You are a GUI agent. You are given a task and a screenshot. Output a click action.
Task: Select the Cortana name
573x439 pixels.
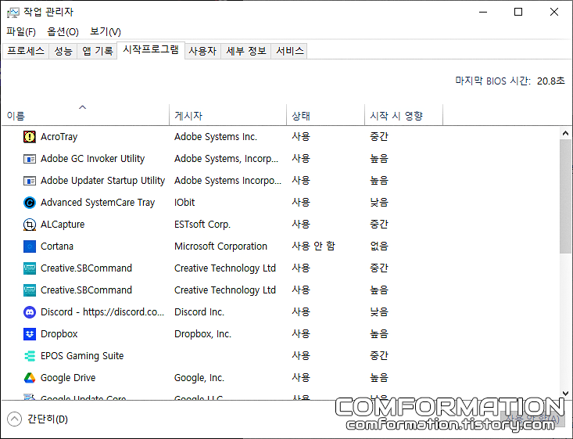pos(57,246)
